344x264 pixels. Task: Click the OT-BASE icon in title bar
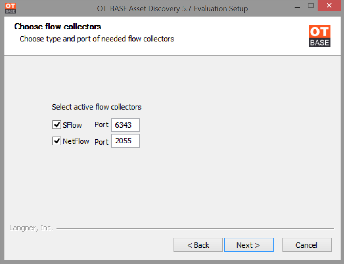click(x=10, y=8)
